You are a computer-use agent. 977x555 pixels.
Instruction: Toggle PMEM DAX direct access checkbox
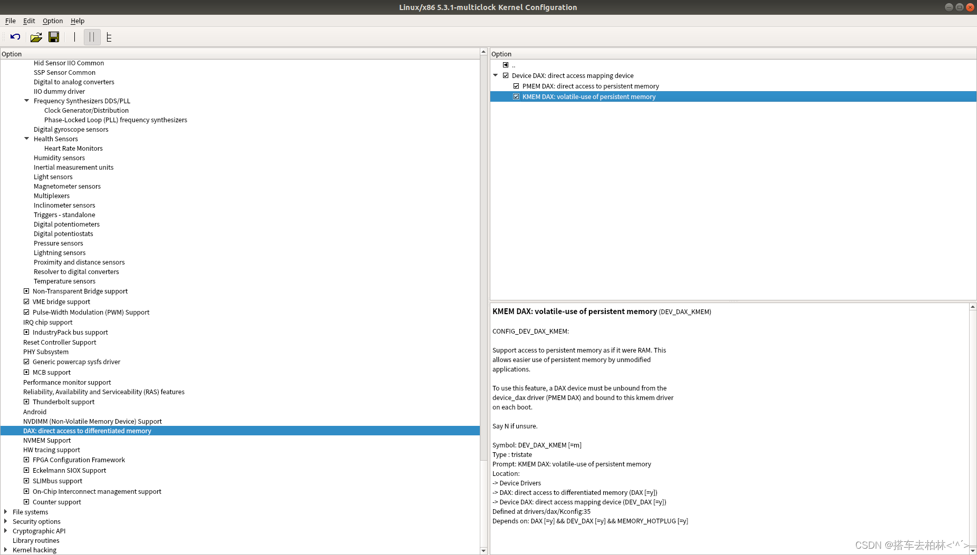(x=516, y=86)
